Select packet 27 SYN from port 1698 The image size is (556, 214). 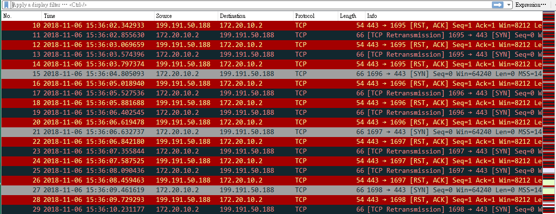[272, 190]
